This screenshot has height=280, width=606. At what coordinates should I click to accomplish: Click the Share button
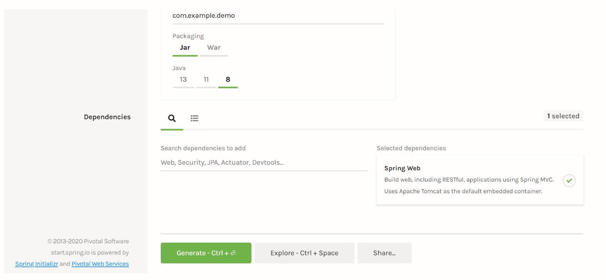pos(384,253)
